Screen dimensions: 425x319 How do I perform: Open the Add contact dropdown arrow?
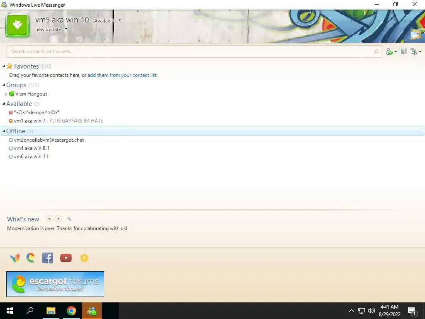click(396, 52)
